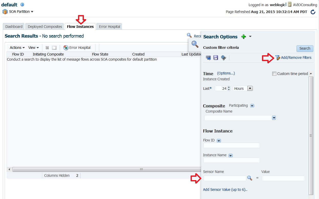Click the green plus add search icon
Image resolution: width=319 pixels, height=199 pixels.
click(244, 37)
